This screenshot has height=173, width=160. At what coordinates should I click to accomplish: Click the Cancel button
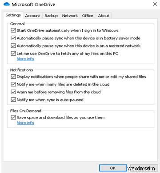pos(144,168)
